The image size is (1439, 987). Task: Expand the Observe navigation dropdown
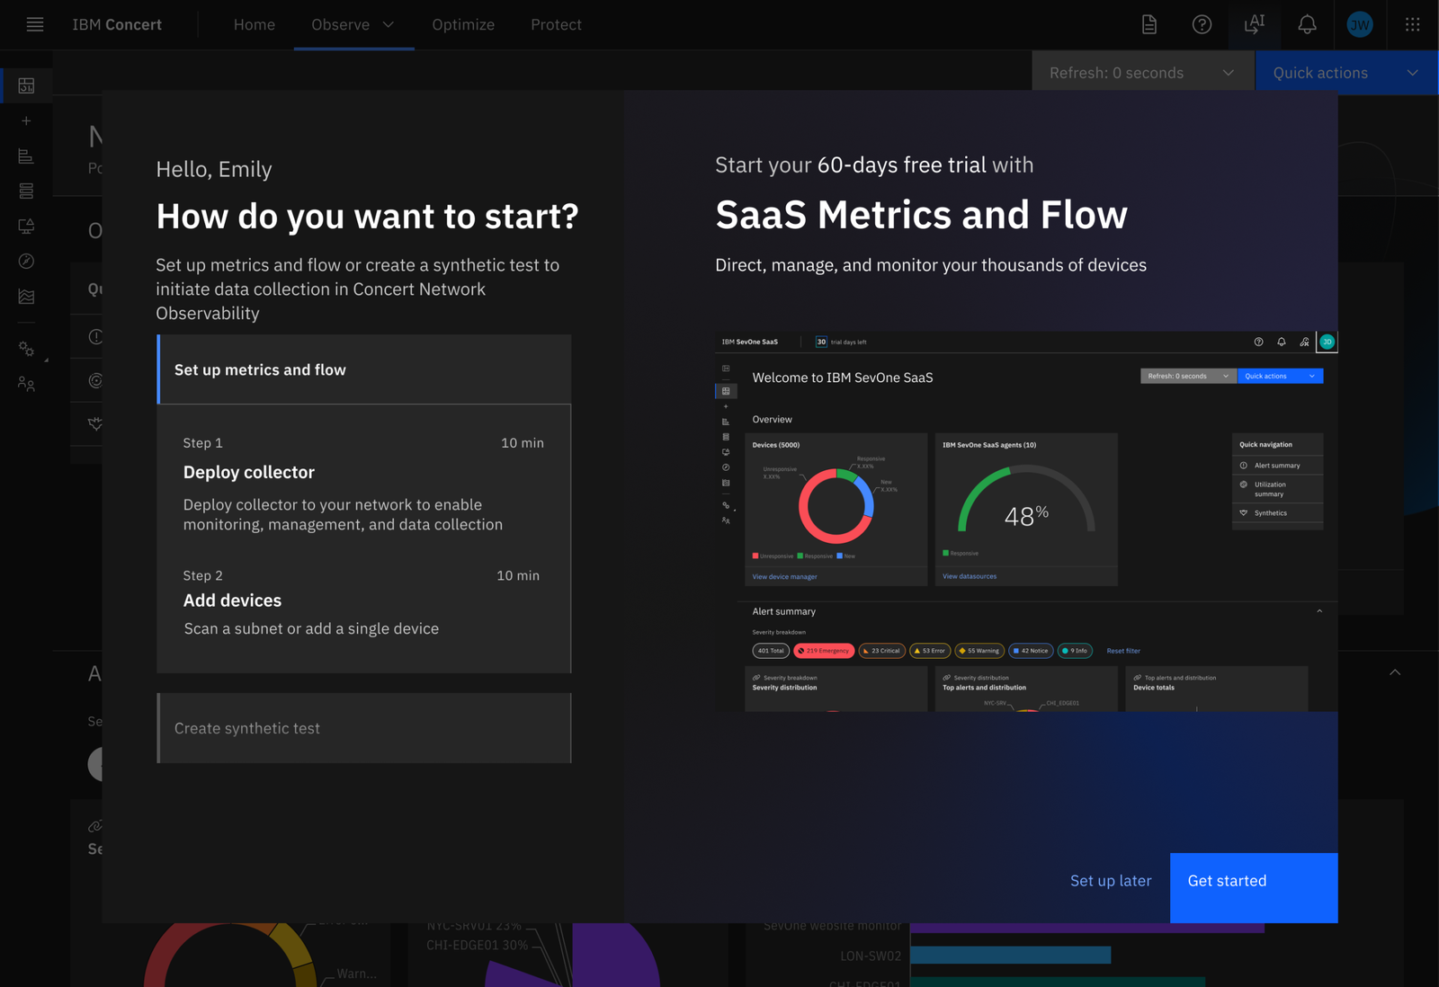(353, 24)
